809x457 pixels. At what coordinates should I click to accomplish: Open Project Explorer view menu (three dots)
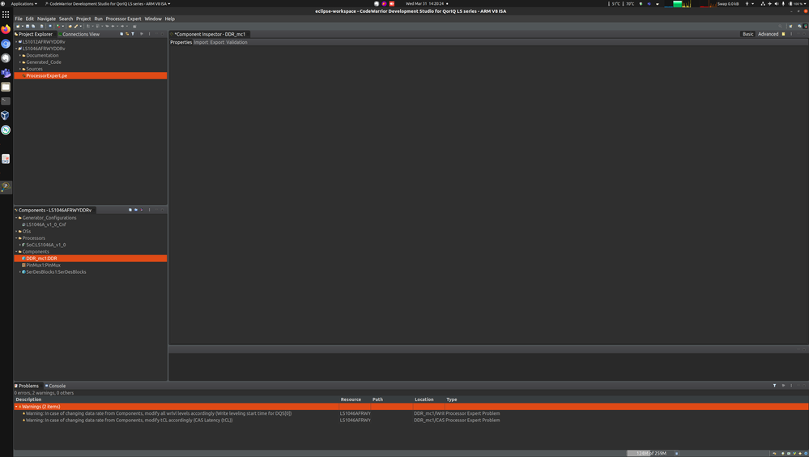pyautogui.click(x=149, y=34)
